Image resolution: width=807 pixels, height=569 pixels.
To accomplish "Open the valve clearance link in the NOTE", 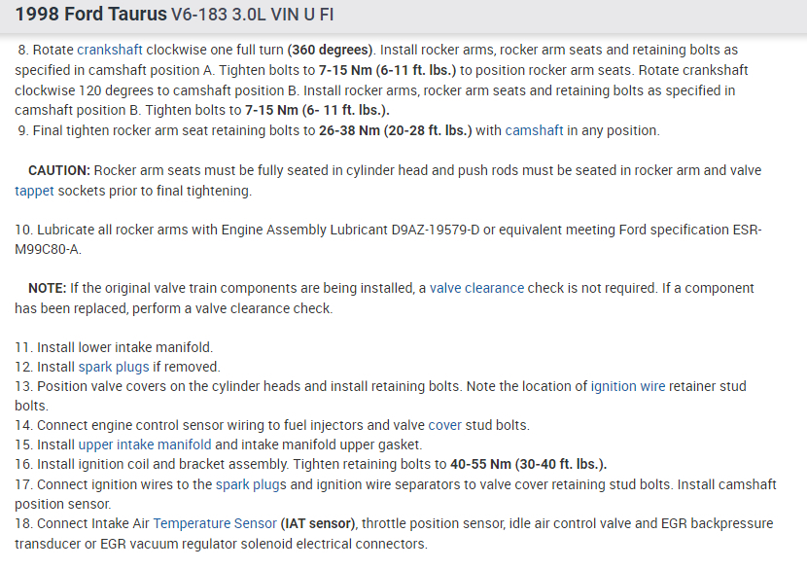I will [476, 288].
